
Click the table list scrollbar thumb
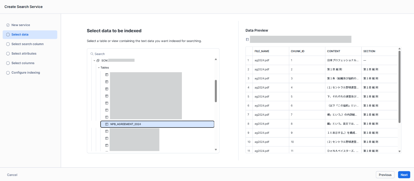click(216, 91)
